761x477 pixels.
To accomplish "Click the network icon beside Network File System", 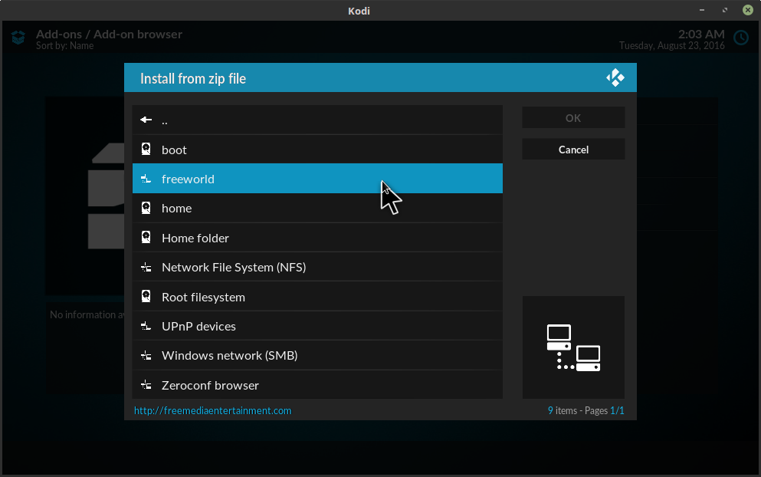I will point(146,267).
